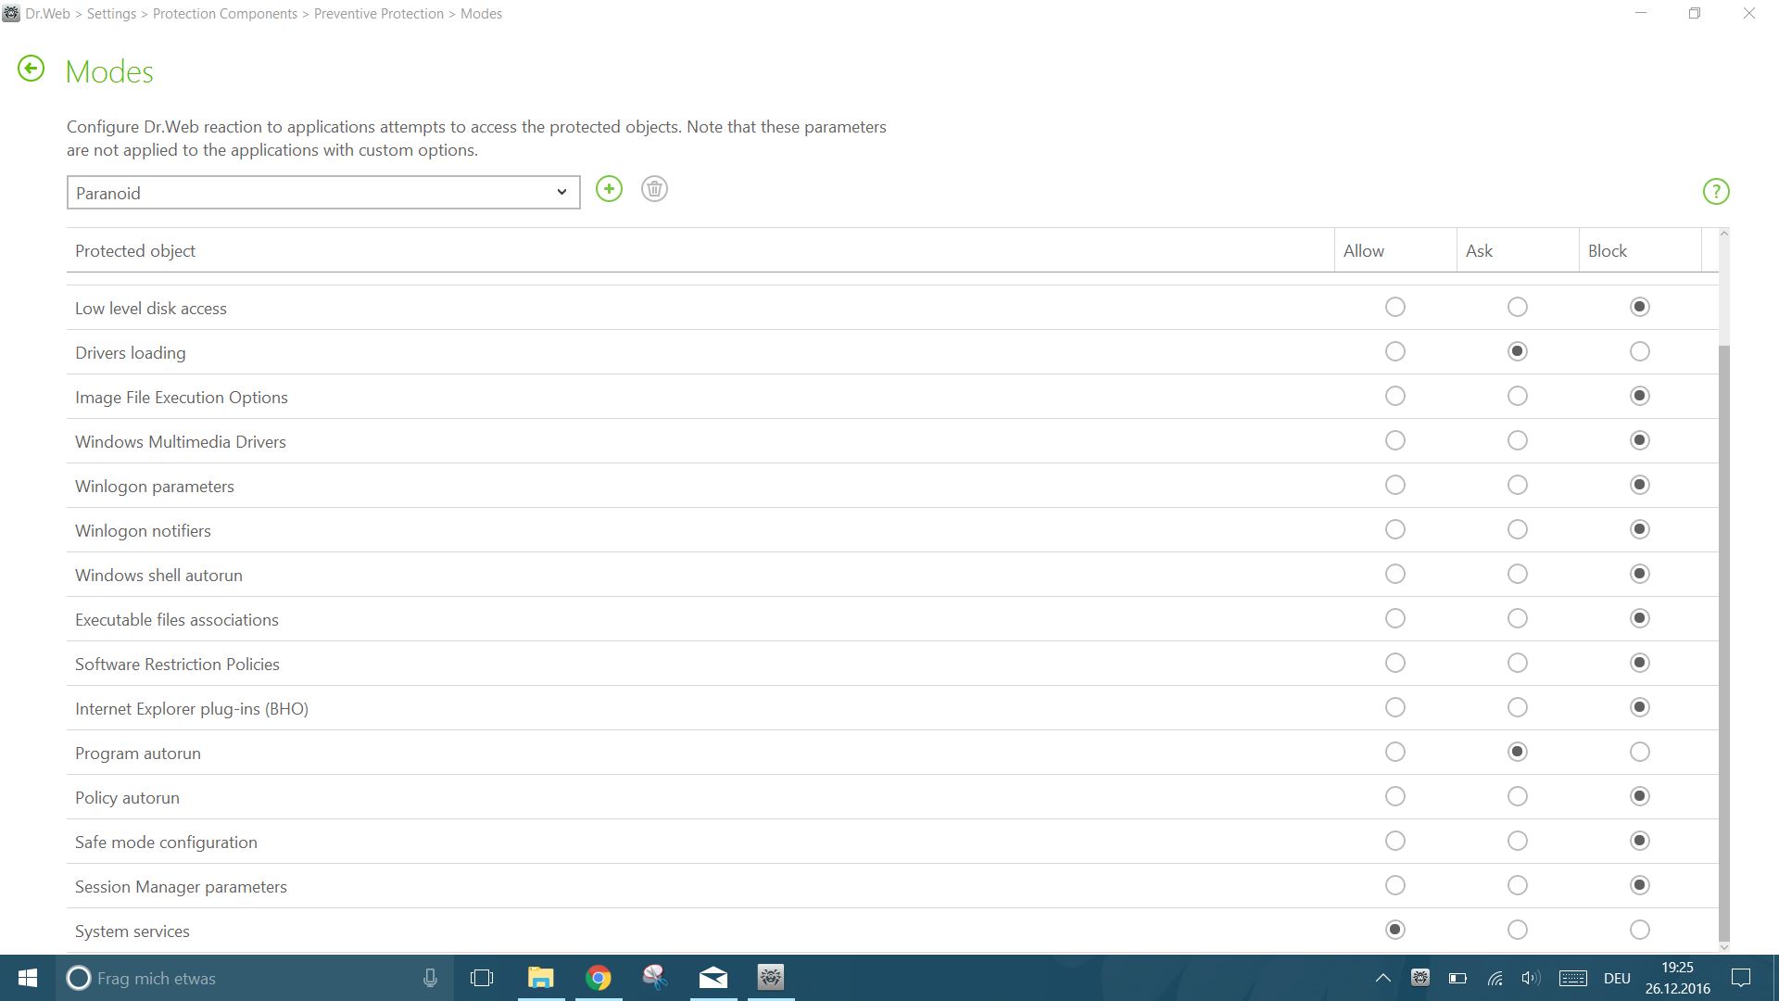This screenshot has height=1001, width=1779.
Task: Open help via question mark icon
Action: click(1716, 192)
